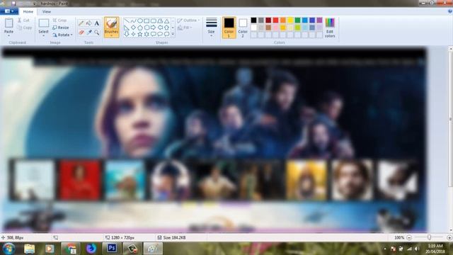Open the Windows Start button
Viewport: 453px width, 255px height.
[x=9, y=249]
